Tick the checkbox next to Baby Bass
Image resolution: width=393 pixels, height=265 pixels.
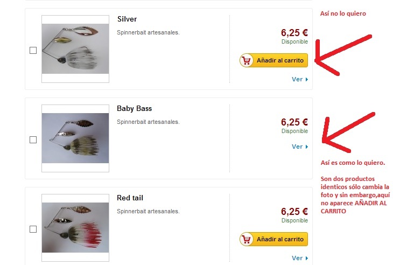pyautogui.click(x=33, y=140)
